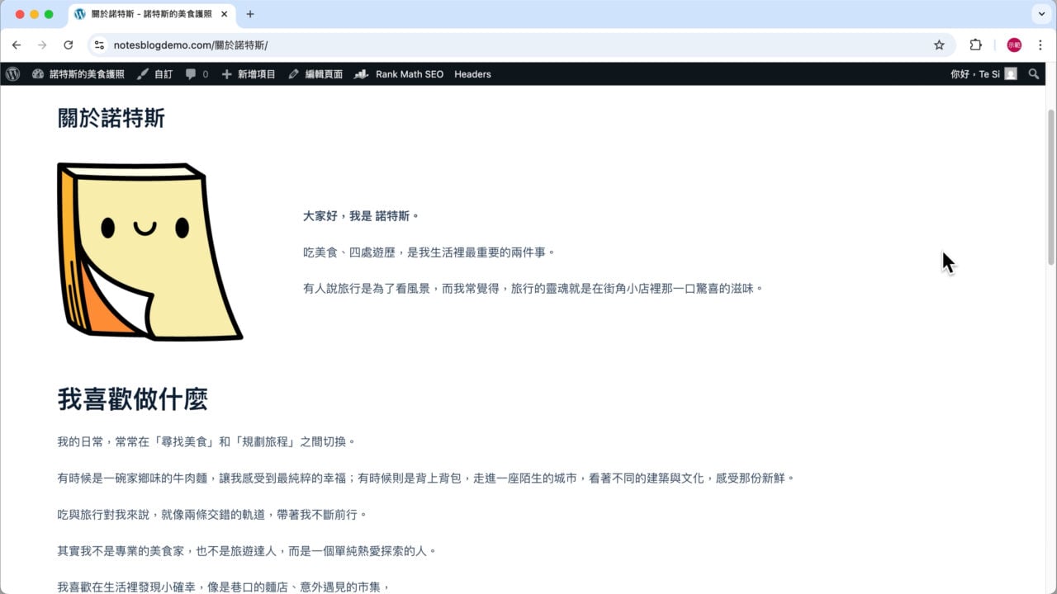Screen dimensions: 1057x594
Task: Select the Headers admin bar menu
Action: tap(472, 74)
